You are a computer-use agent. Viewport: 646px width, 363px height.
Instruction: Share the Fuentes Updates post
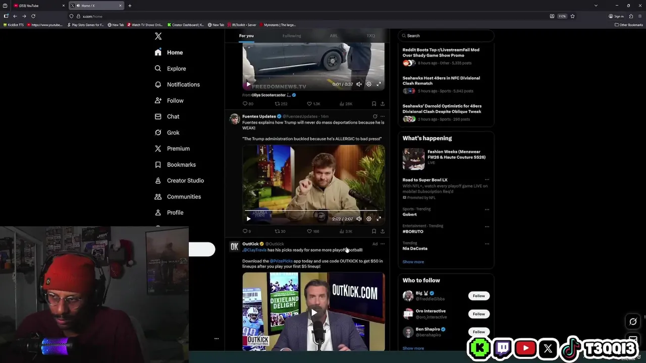click(x=383, y=231)
